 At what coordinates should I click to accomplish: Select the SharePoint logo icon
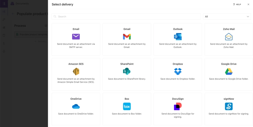[x=127, y=71]
